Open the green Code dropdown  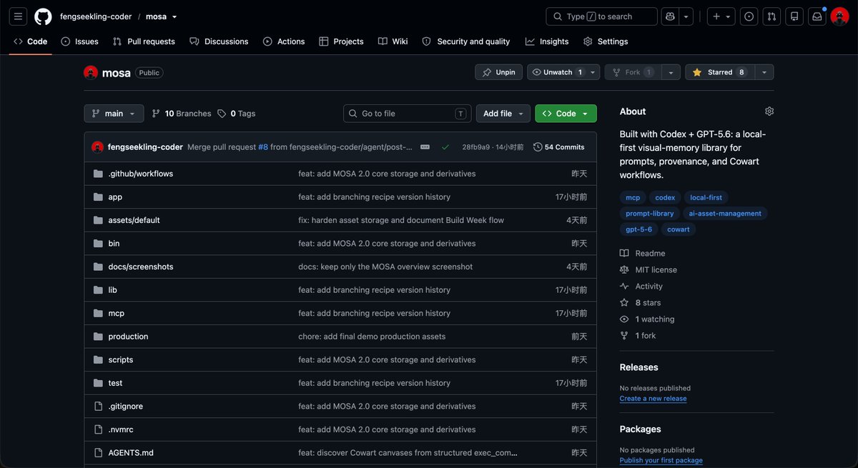coord(566,114)
